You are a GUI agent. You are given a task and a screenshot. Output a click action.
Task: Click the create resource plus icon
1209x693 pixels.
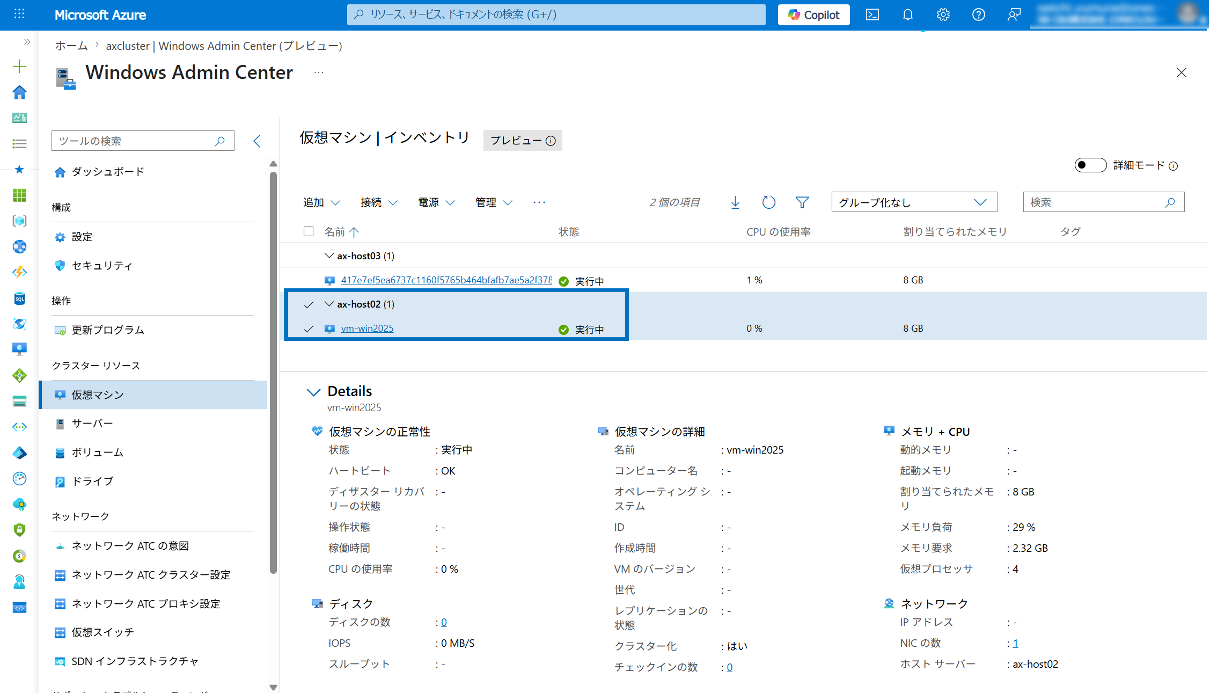(x=20, y=66)
